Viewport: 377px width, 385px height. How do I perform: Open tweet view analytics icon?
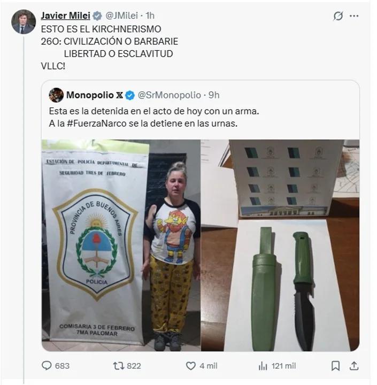[263, 366]
